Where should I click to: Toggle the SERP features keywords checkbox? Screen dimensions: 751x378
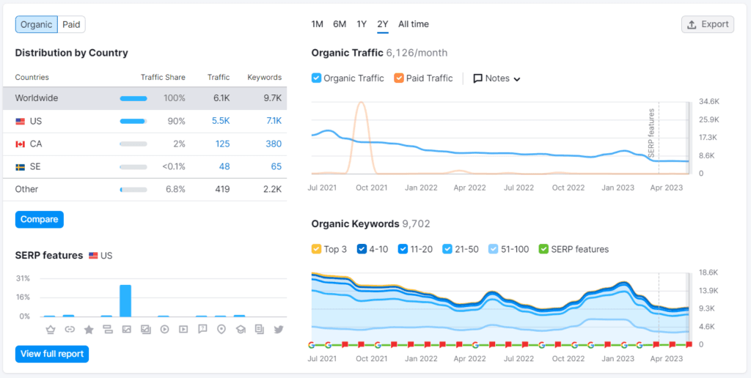543,249
